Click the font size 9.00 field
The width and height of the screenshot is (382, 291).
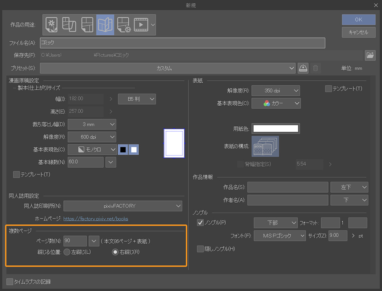pyautogui.click(x=338, y=235)
